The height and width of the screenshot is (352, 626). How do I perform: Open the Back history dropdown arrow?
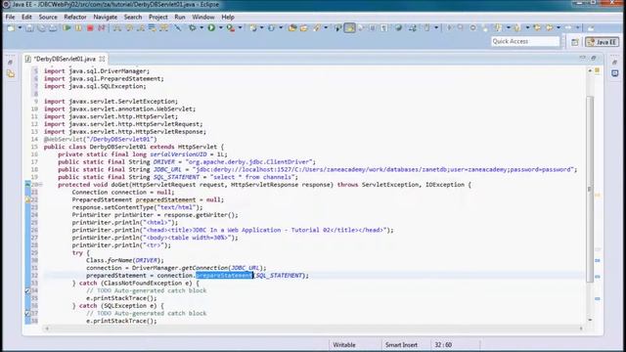click(x=559, y=28)
